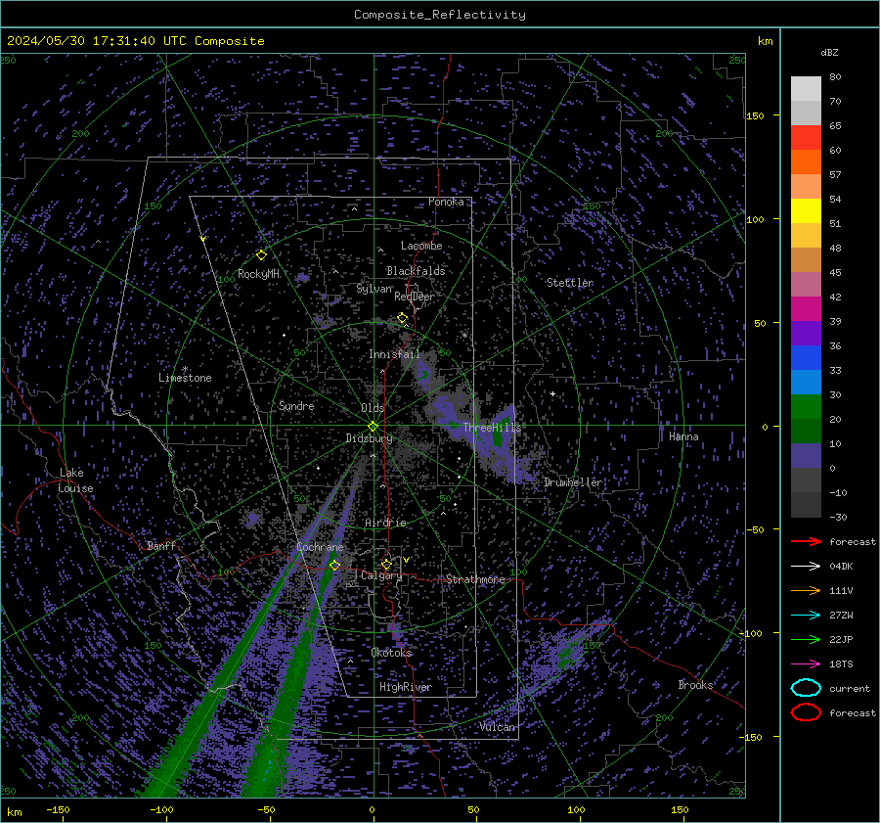
Task: Click the -150 tick on bottom axis
Action: point(58,810)
